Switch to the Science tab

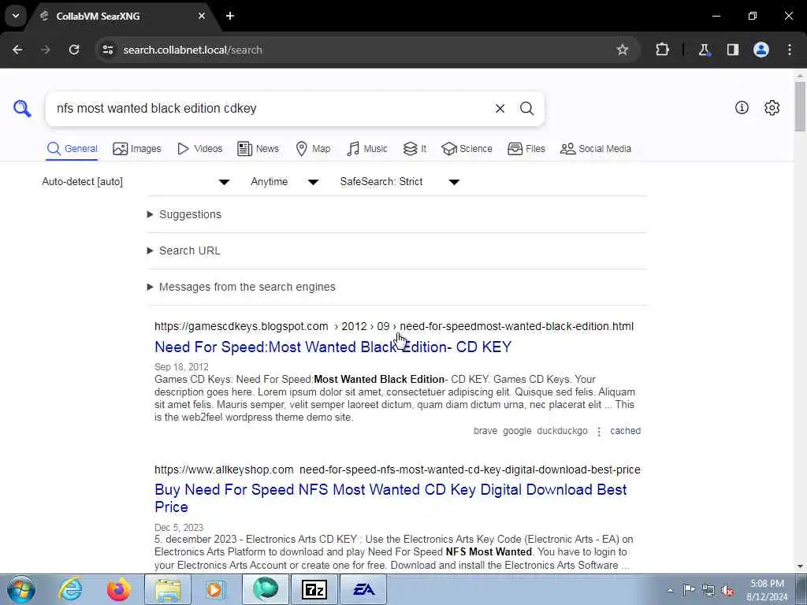click(x=467, y=149)
